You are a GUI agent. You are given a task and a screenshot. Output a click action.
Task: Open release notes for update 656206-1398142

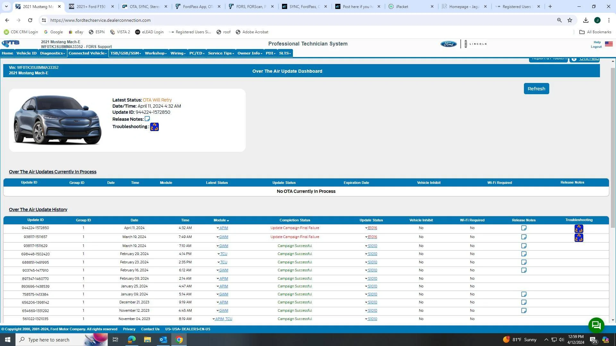[x=524, y=302]
